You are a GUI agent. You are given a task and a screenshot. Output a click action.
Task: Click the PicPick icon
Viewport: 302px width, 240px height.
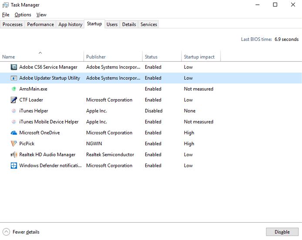[13, 143]
